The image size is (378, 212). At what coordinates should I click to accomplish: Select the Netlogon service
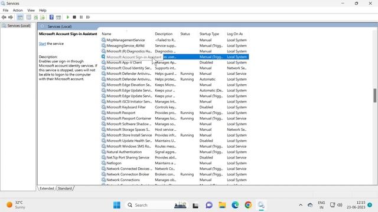point(175,163)
